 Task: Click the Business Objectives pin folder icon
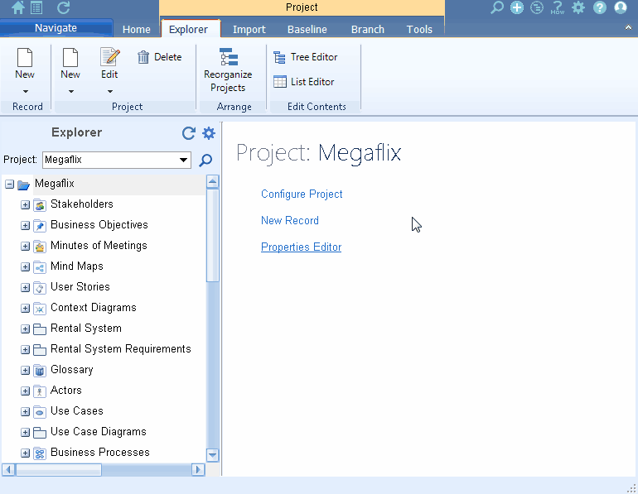tap(40, 225)
